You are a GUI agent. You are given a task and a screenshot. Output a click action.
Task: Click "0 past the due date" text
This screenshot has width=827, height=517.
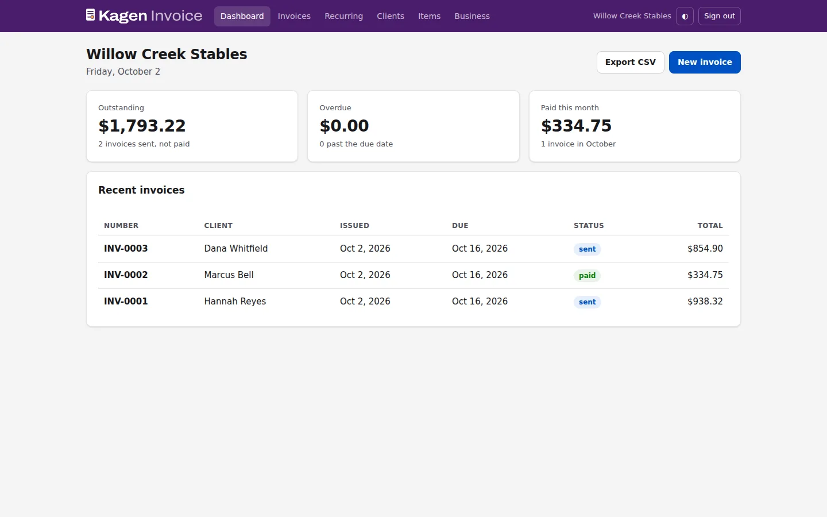(x=356, y=144)
